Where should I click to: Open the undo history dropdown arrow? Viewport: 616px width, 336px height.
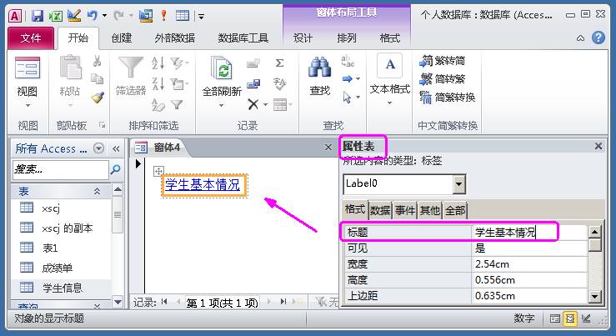pyautogui.click(x=104, y=16)
